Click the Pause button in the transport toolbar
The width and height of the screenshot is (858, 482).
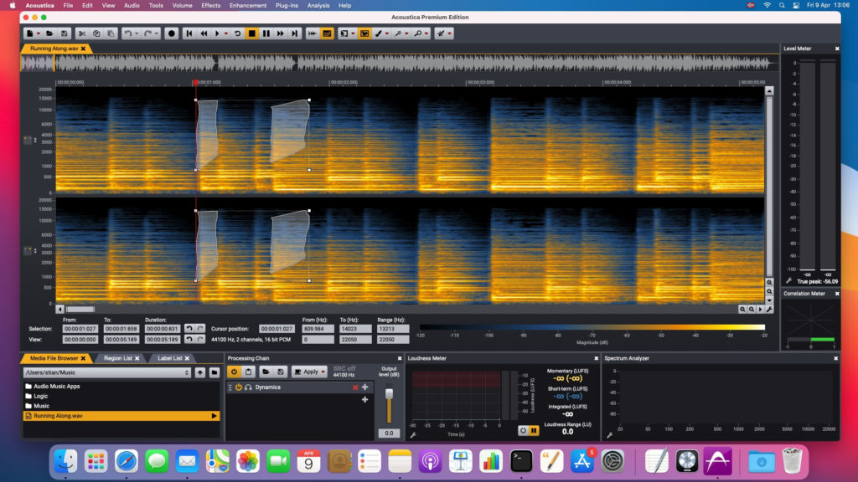point(266,33)
